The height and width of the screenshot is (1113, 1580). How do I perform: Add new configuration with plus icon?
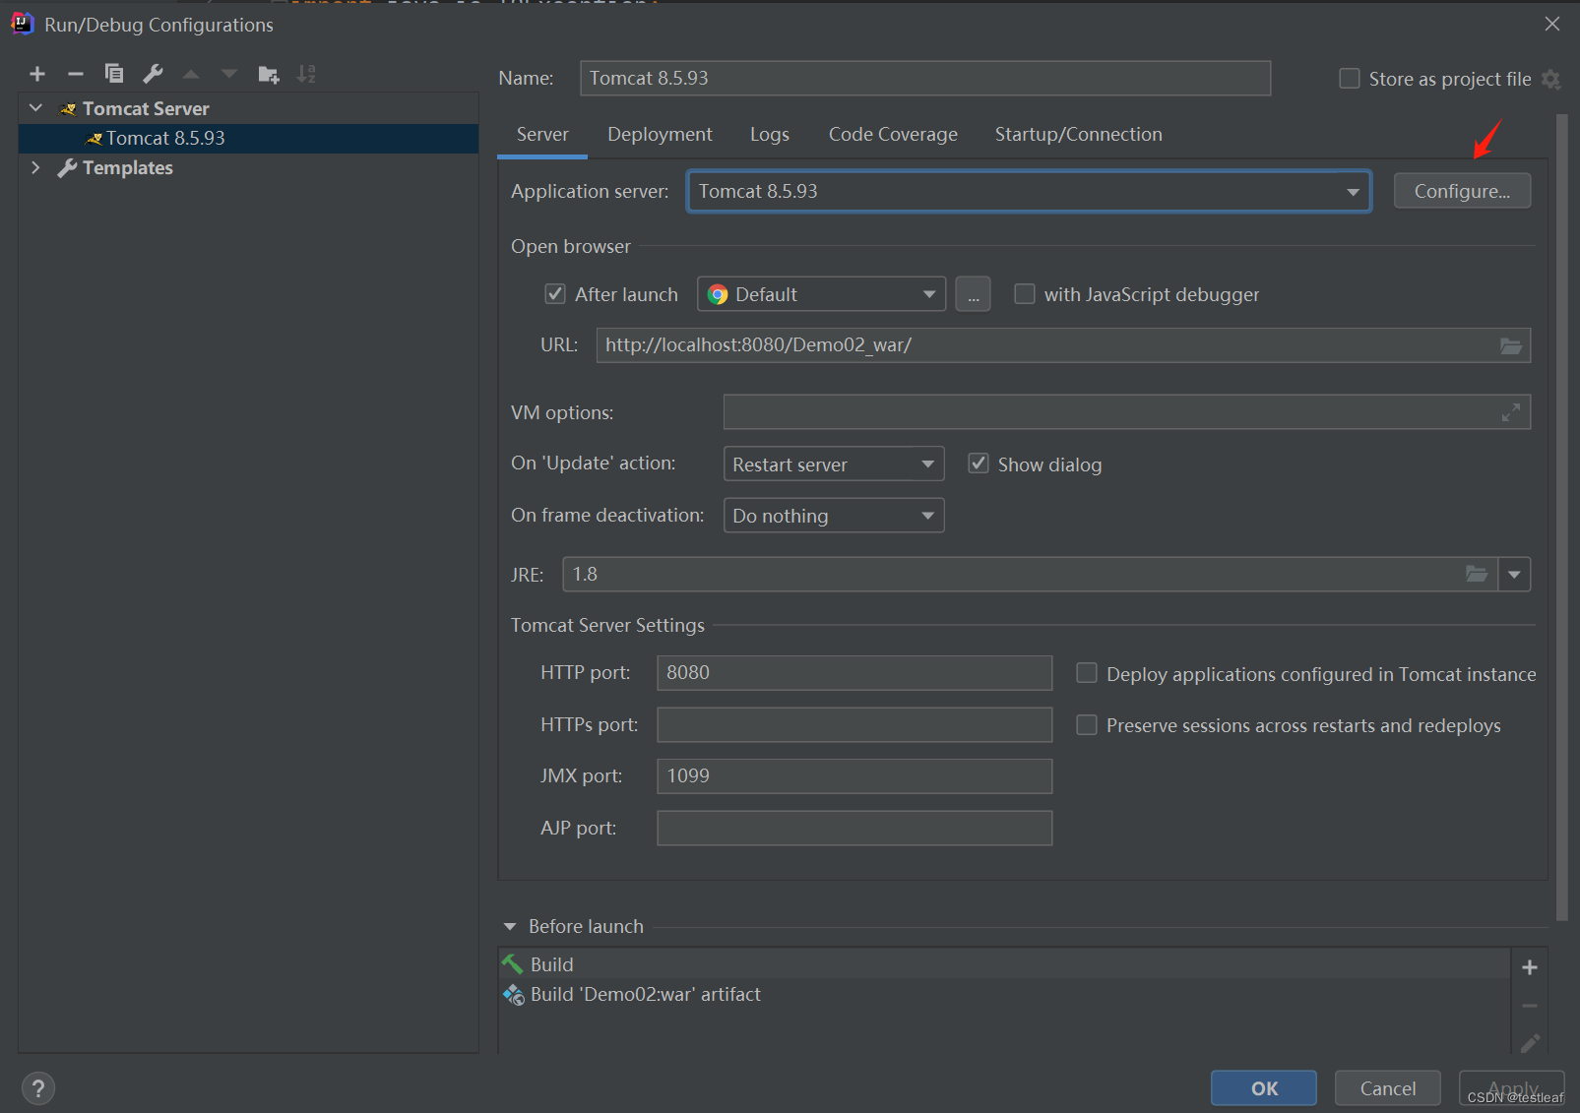(x=37, y=74)
